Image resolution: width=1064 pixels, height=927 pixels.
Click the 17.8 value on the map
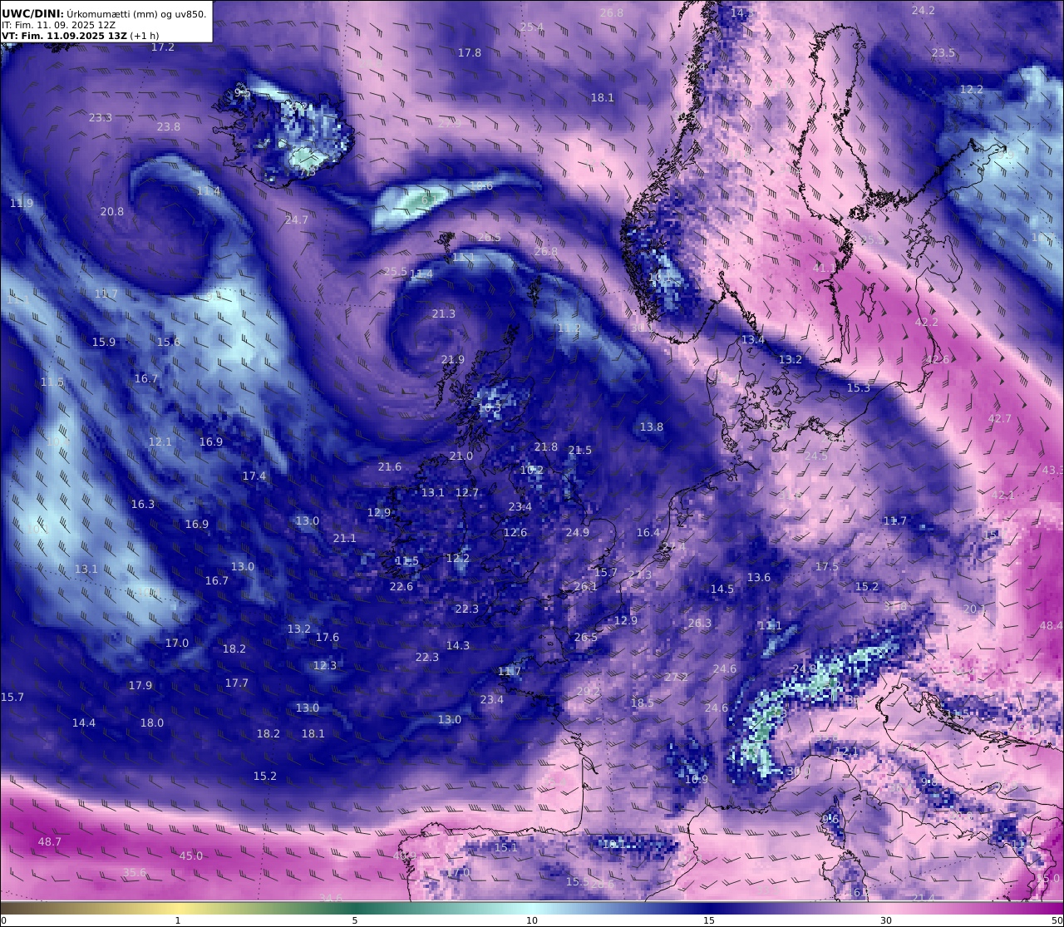(470, 53)
